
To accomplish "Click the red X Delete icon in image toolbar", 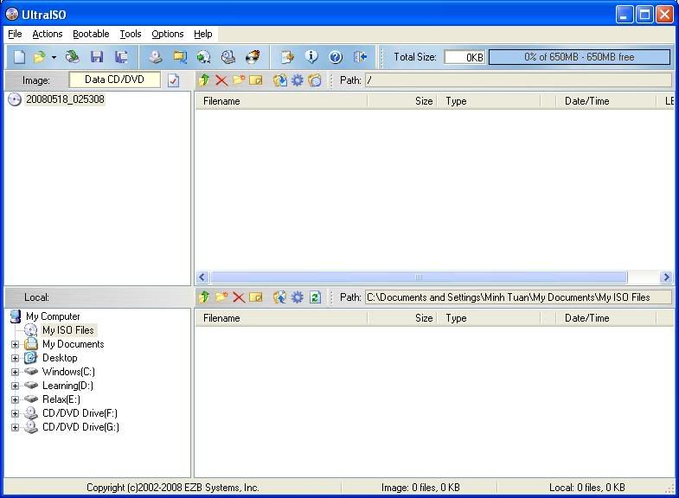I will [221, 80].
